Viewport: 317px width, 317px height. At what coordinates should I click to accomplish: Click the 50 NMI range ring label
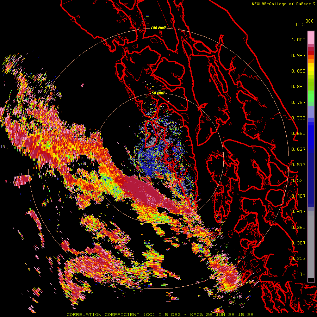click(158, 93)
